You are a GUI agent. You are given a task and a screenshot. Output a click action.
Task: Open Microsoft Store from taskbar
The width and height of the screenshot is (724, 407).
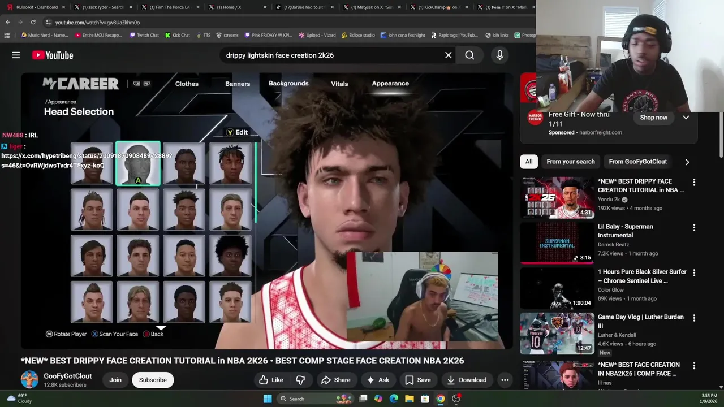[424, 399]
